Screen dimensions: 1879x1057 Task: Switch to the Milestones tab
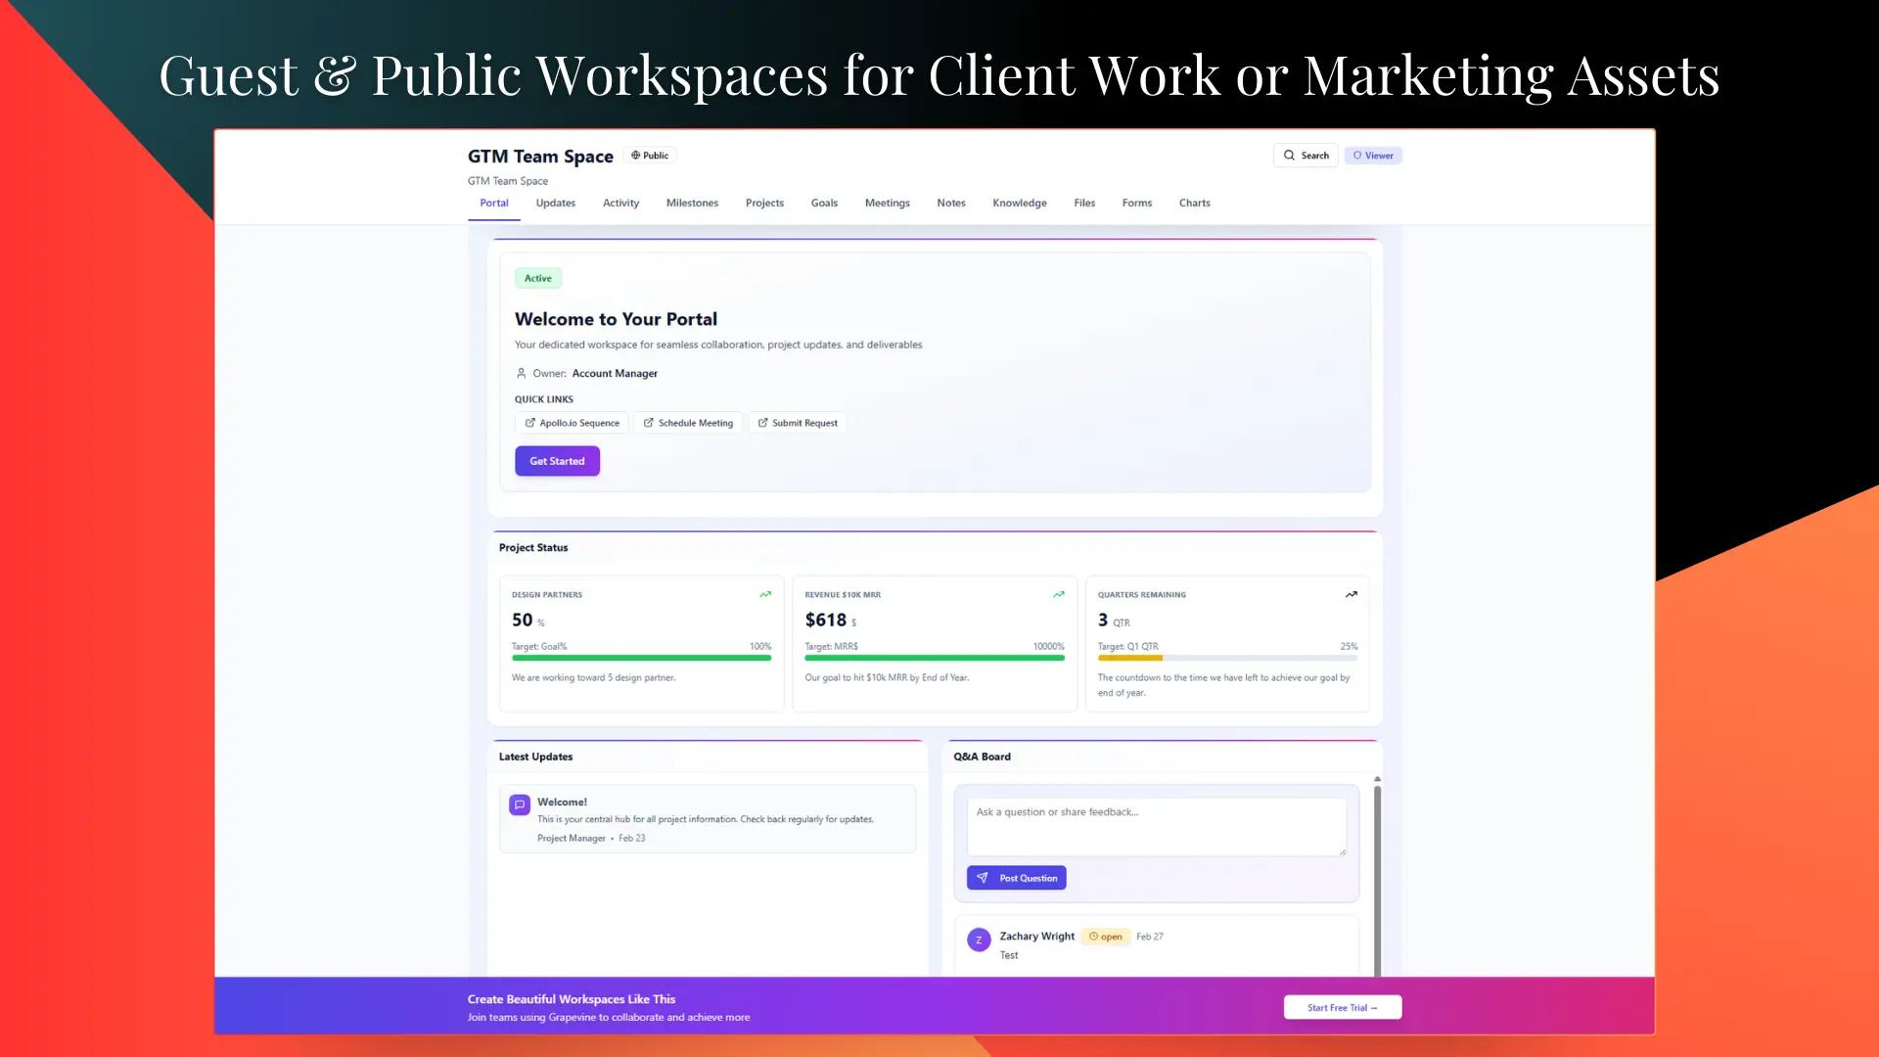click(692, 204)
